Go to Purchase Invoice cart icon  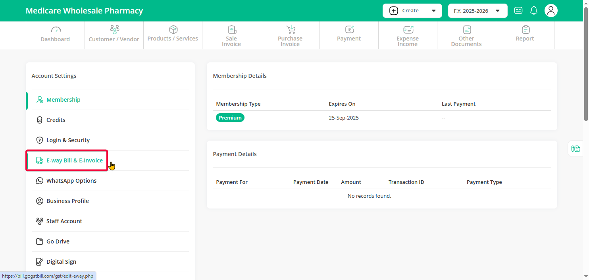pyautogui.click(x=291, y=30)
